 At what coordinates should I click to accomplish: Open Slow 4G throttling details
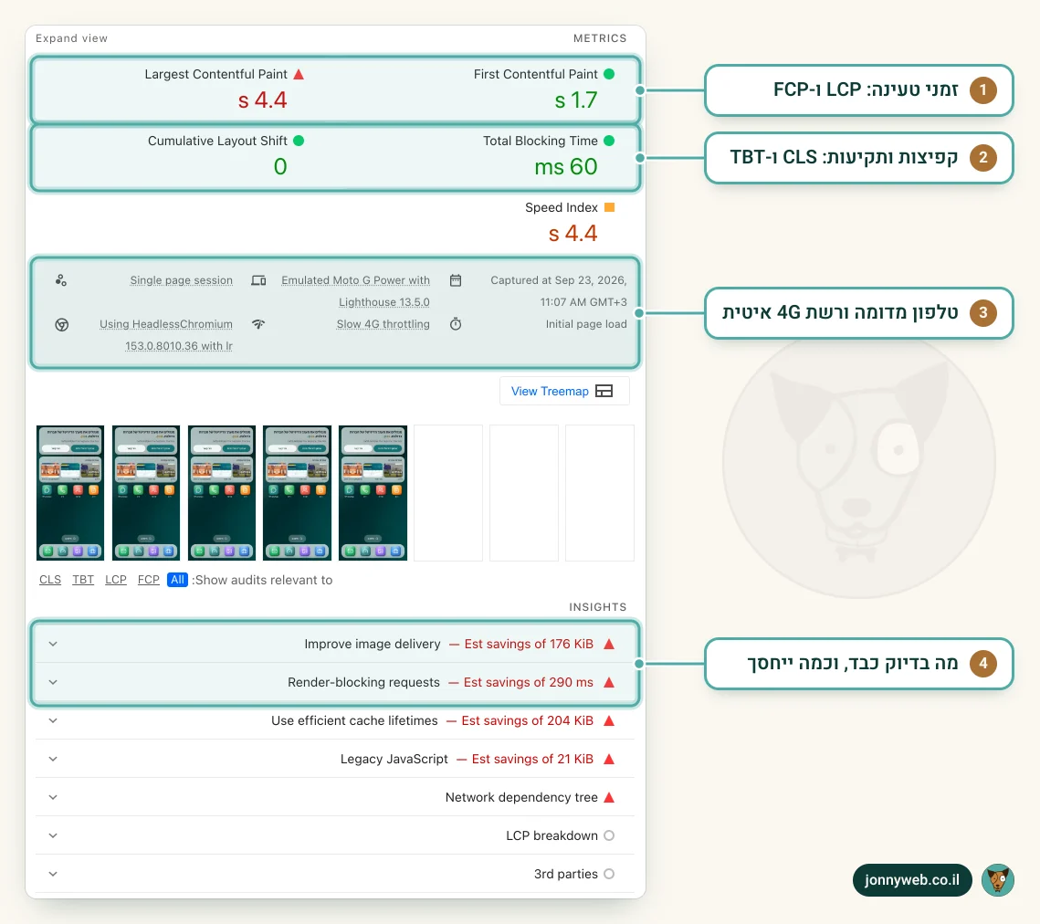coord(383,324)
